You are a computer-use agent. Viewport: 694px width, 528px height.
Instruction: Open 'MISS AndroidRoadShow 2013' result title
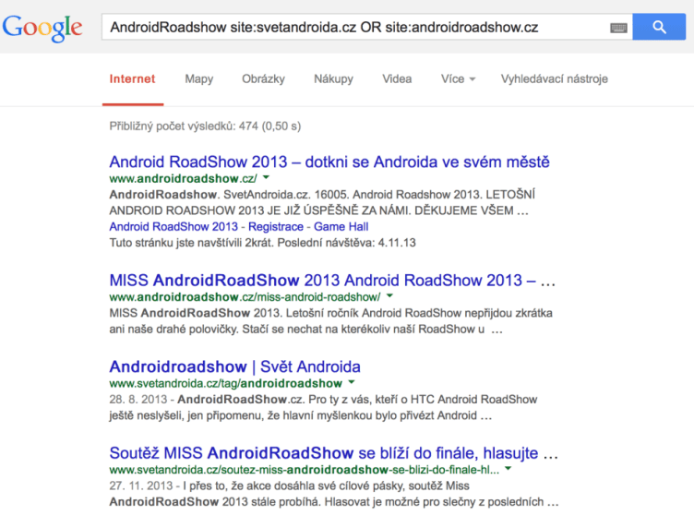pos(332,281)
